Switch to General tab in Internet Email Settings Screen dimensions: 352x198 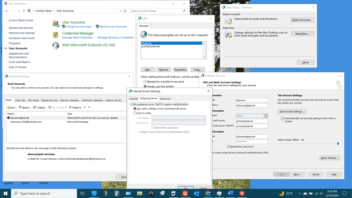tap(133, 99)
